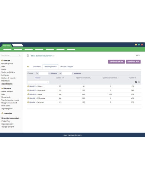Click Maintenant next to the au field

click(x=77, y=73)
